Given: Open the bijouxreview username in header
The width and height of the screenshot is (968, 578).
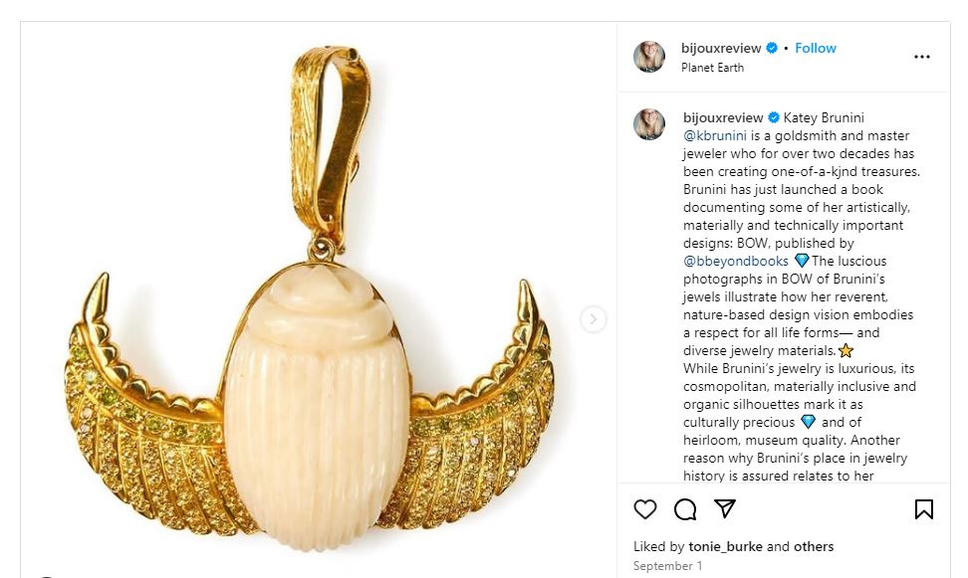Looking at the screenshot, I should coord(721,48).
